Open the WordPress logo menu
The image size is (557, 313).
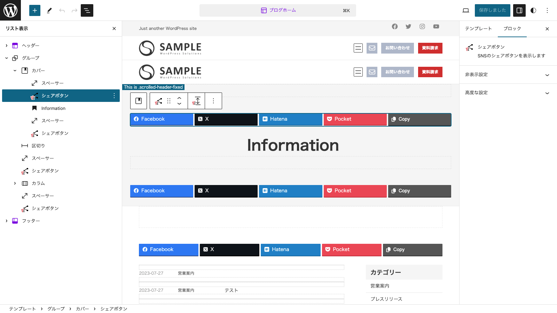(10, 10)
